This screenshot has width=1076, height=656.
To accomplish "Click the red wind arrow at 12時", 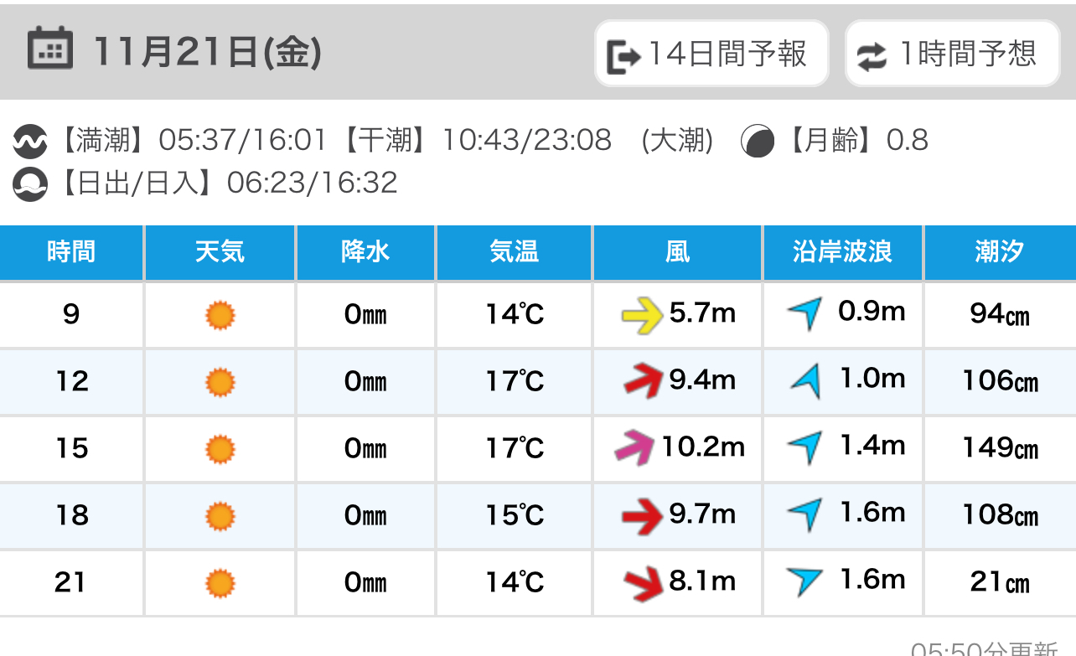I will [x=643, y=381].
